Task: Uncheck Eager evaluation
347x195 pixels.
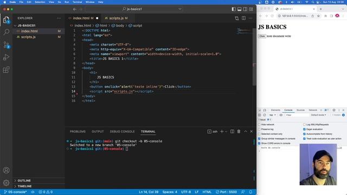Action: 304,129
